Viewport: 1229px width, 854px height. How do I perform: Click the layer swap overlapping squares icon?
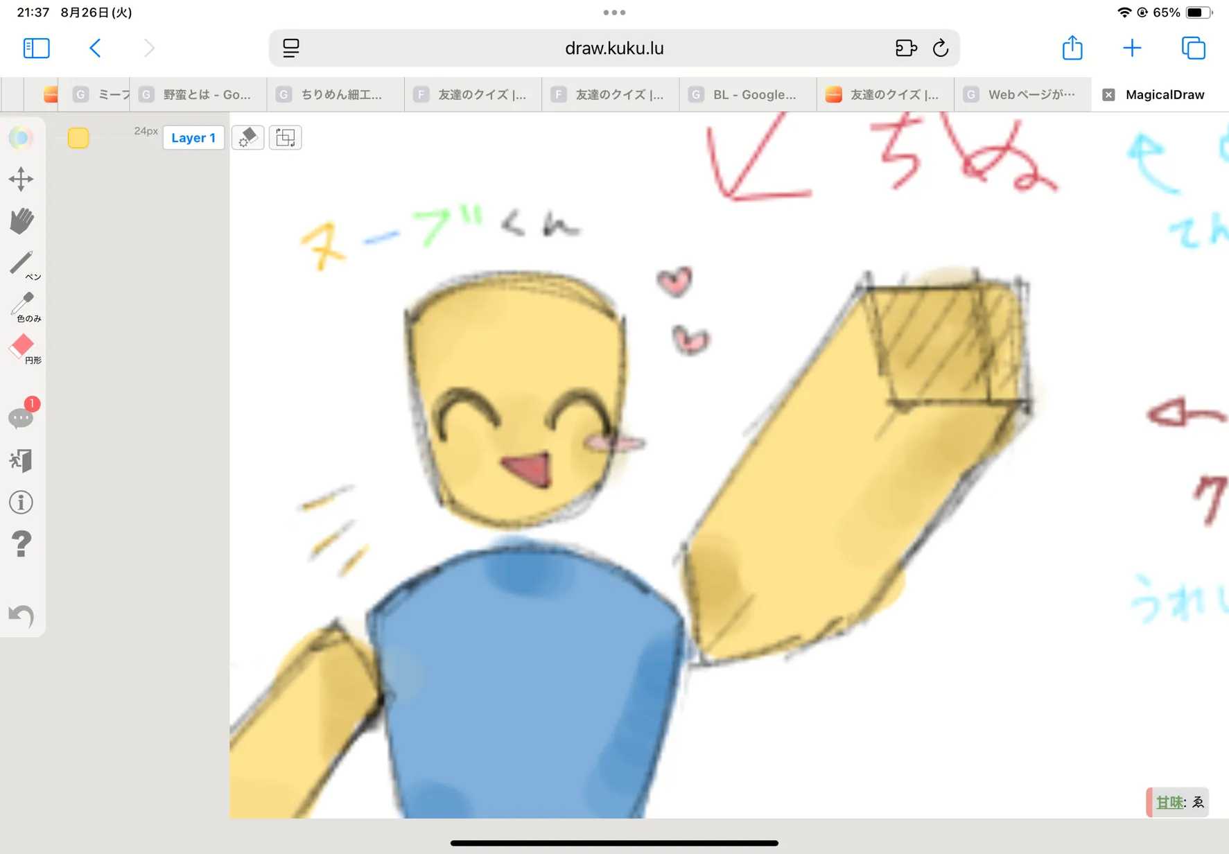[285, 137]
